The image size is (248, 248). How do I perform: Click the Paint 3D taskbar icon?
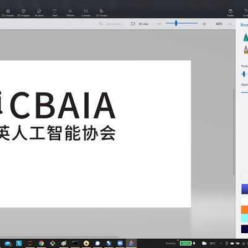click(x=131, y=243)
